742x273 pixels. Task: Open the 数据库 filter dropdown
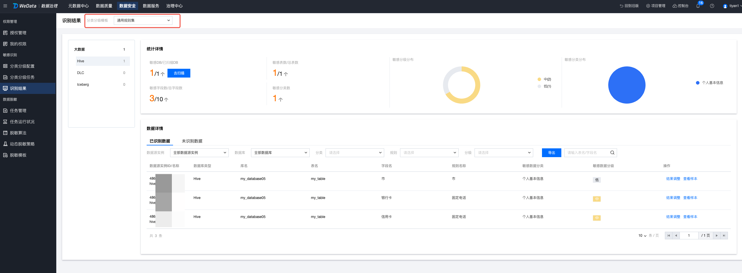(x=280, y=153)
